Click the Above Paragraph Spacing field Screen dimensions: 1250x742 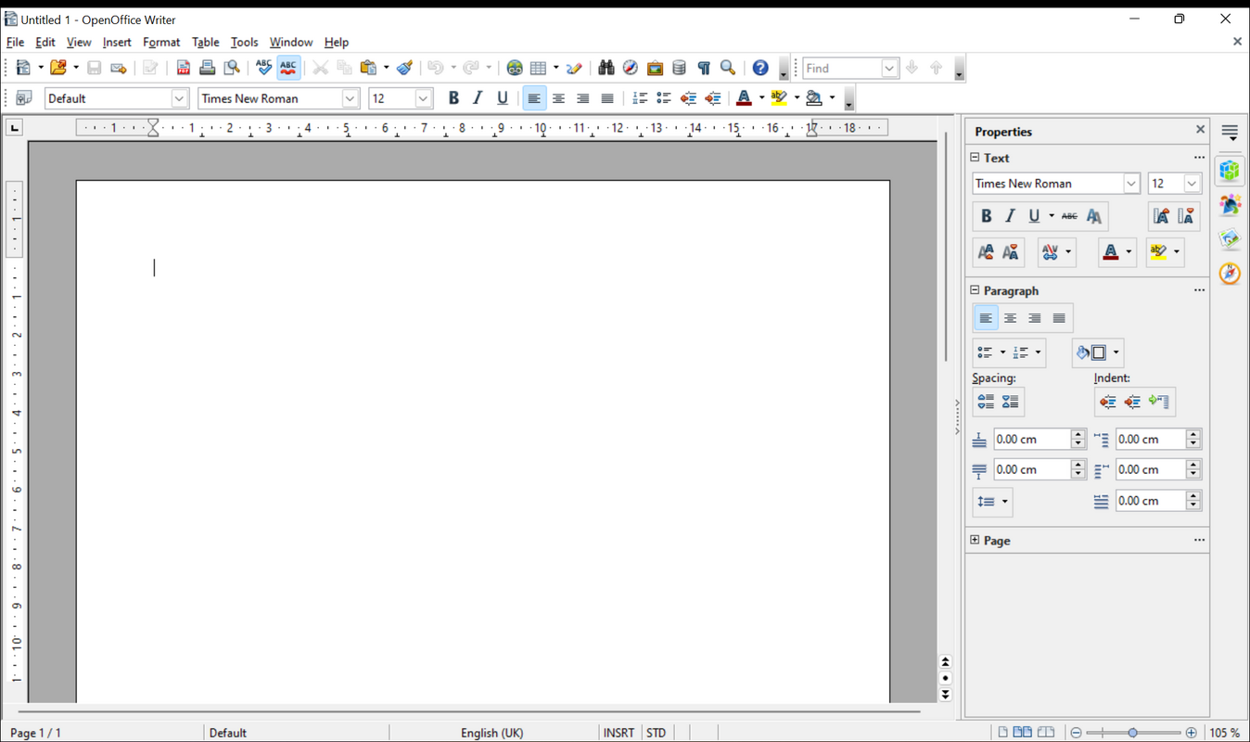1031,439
